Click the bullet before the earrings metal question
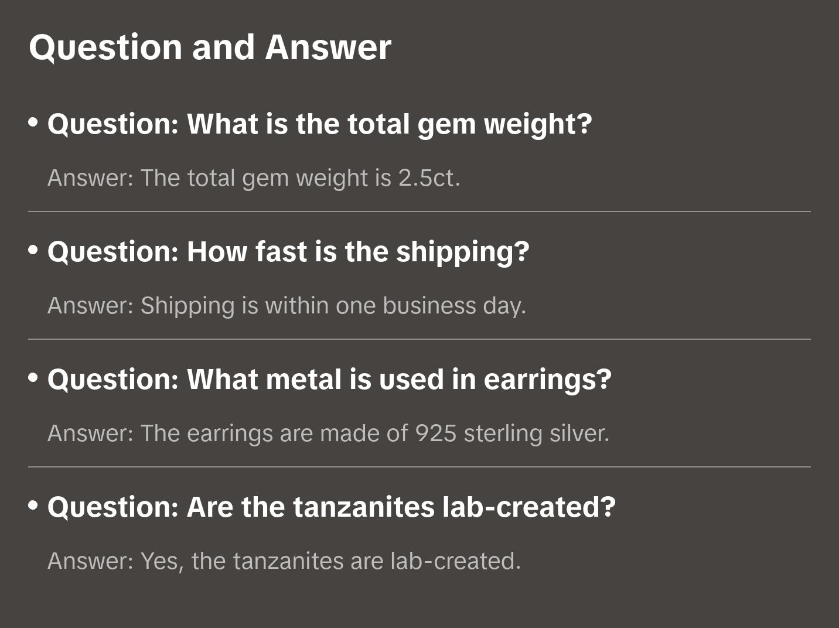The width and height of the screenshot is (839, 628). tap(33, 378)
